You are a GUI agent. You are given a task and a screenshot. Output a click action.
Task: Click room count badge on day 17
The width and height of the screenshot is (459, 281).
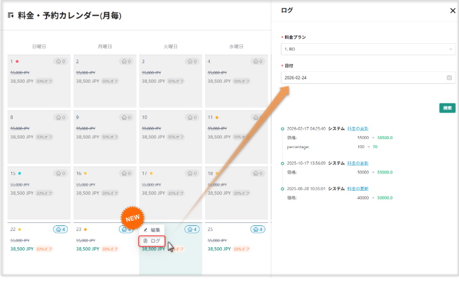point(192,174)
